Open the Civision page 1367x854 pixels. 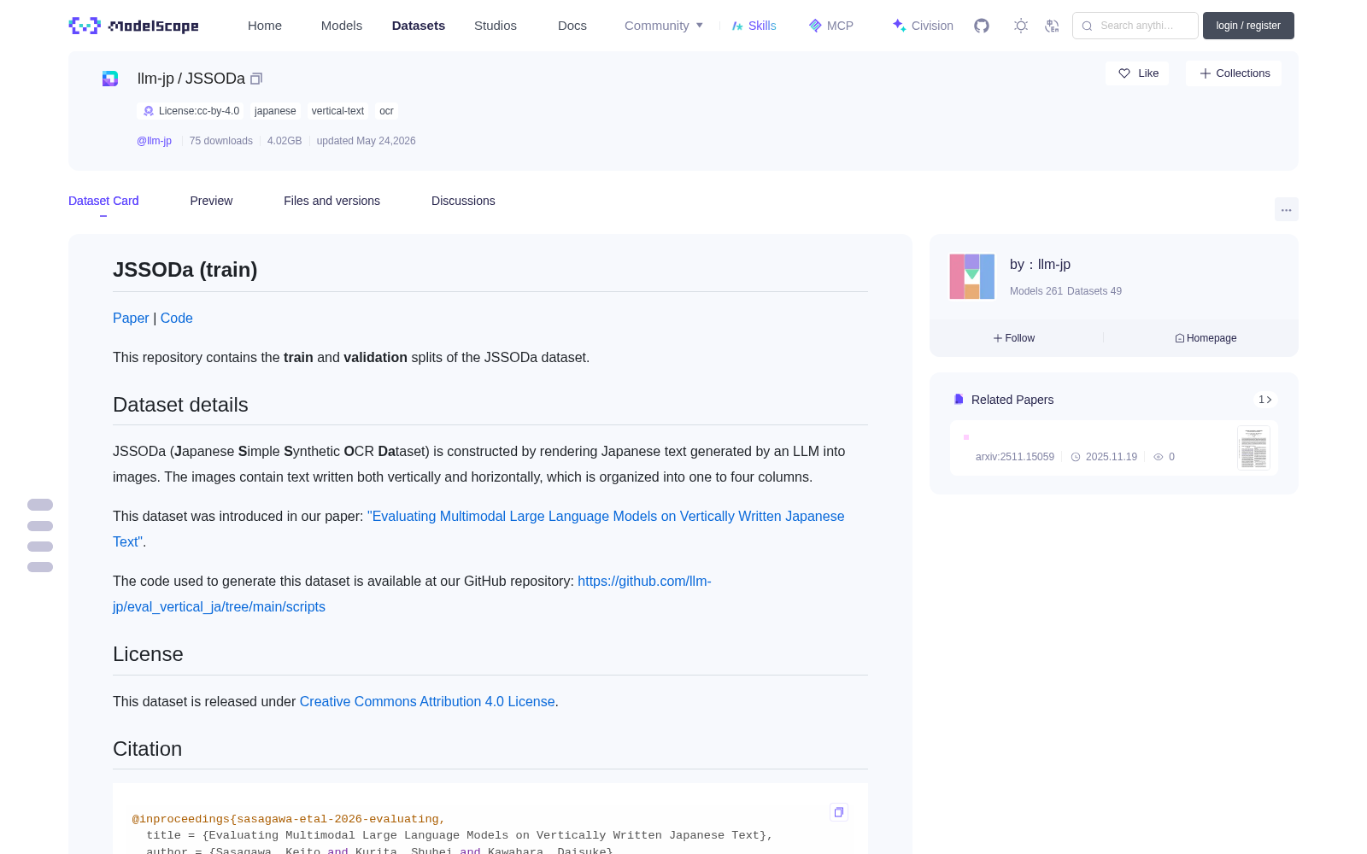pos(923,26)
